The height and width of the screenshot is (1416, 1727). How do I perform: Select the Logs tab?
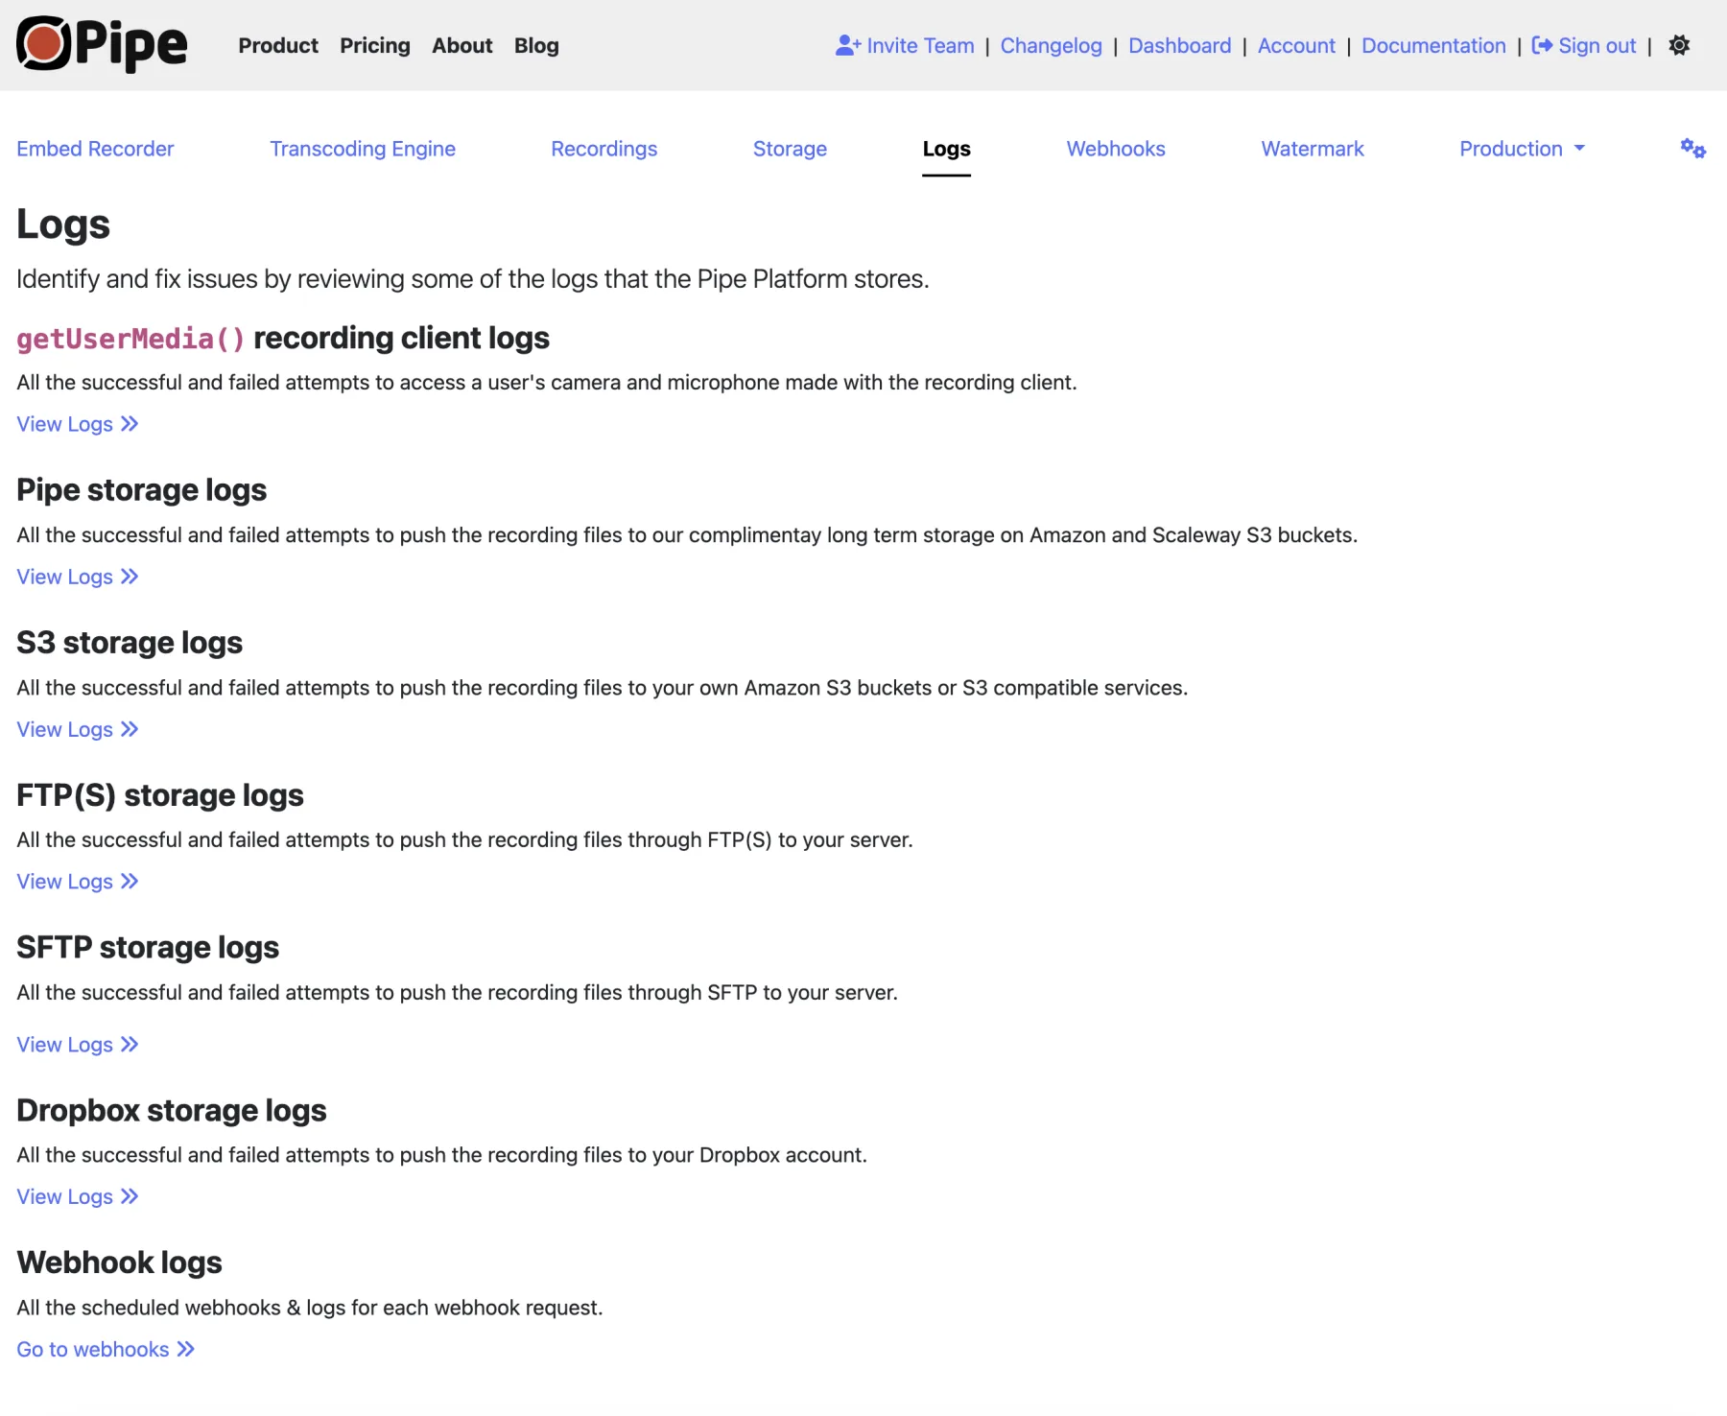pyautogui.click(x=947, y=149)
